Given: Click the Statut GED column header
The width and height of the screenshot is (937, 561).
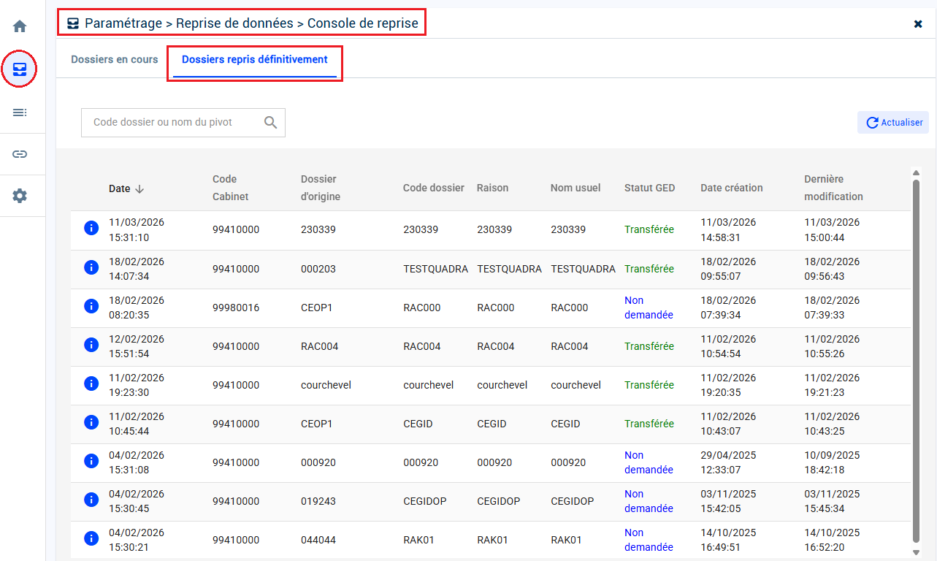Looking at the screenshot, I should [650, 188].
